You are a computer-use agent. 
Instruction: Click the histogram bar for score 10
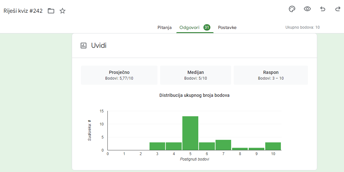click(x=273, y=146)
